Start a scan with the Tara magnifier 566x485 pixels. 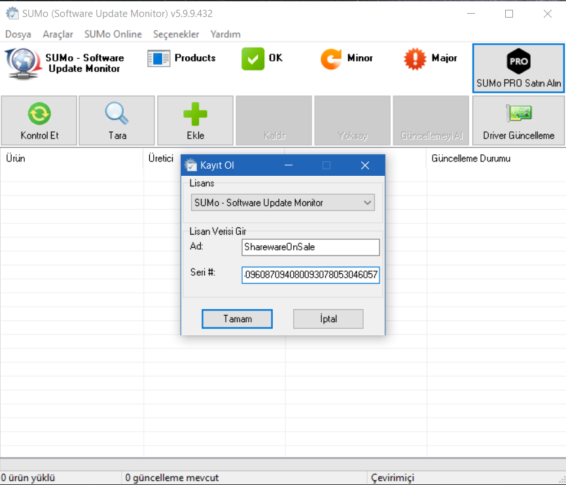pyautogui.click(x=116, y=114)
